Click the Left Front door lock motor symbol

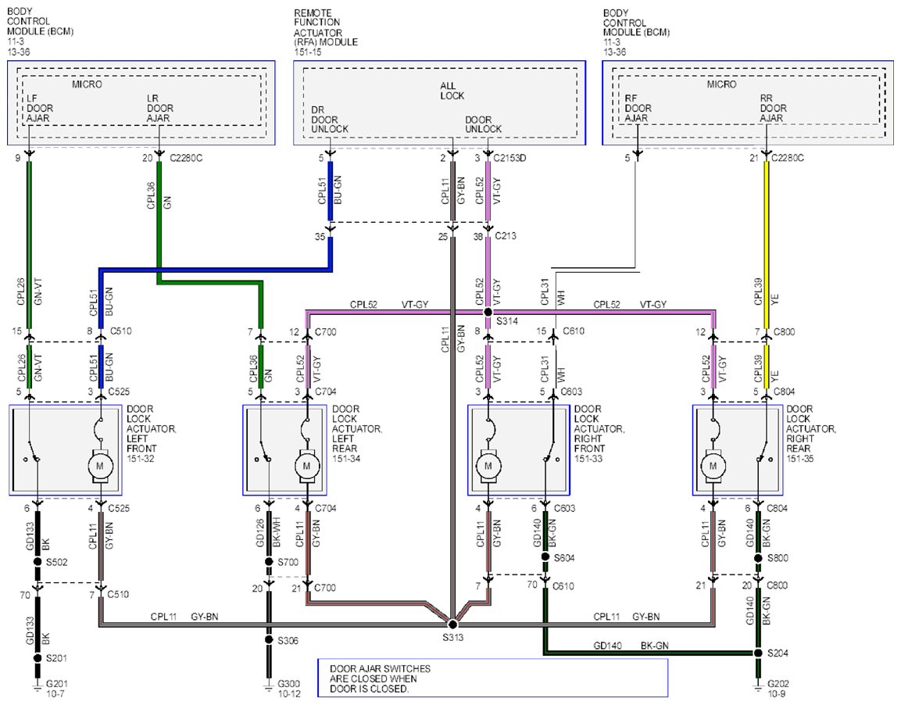100,465
